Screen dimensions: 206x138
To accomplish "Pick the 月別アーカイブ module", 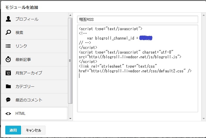I will [29, 73].
